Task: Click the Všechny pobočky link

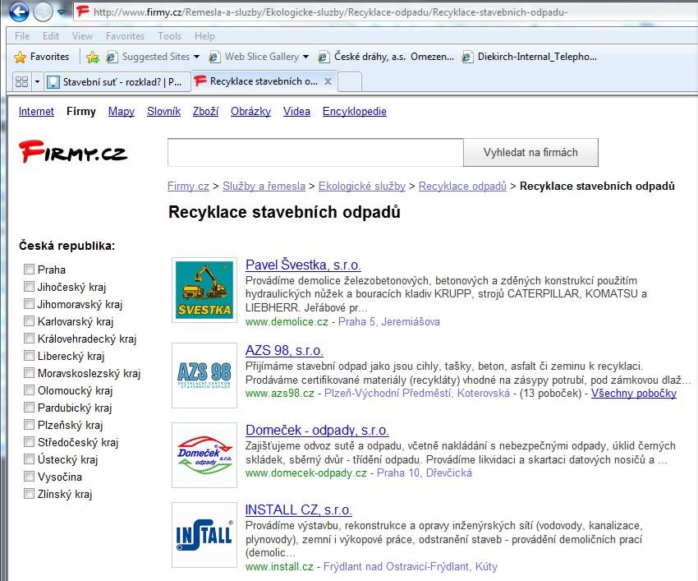Action: point(634,394)
